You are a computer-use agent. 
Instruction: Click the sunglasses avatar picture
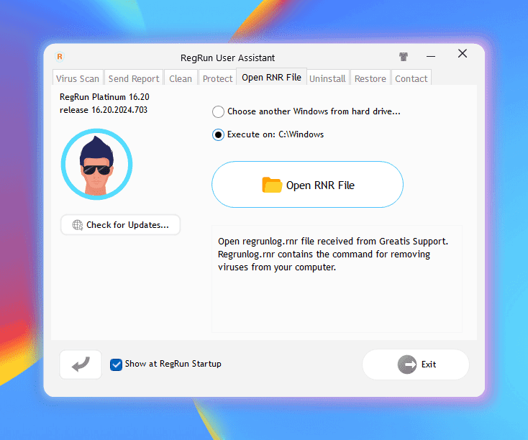click(96, 165)
